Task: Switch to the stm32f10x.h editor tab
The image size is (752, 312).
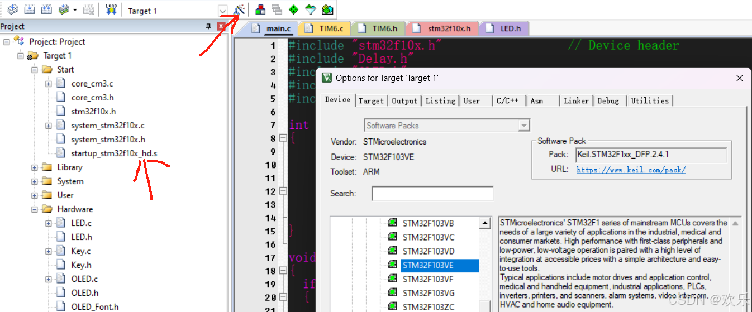Action: (442, 28)
